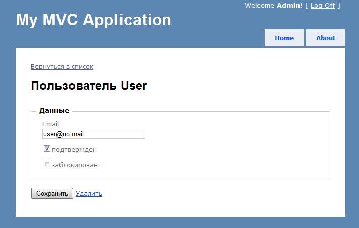
Task: Click the Email field label
Action: point(50,124)
